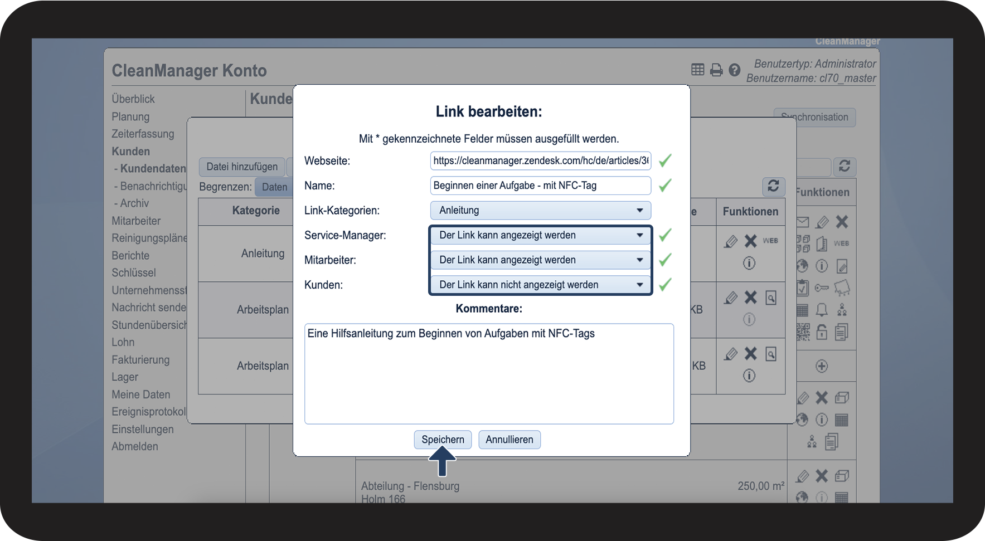Delete the upper Arbeitsplan row
The image size is (985, 541).
pos(751,298)
